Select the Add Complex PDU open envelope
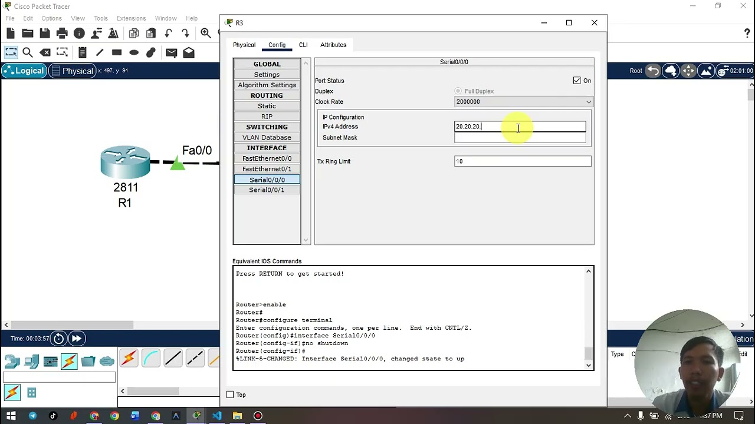This screenshot has width=755, height=424. tap(189, 52)
